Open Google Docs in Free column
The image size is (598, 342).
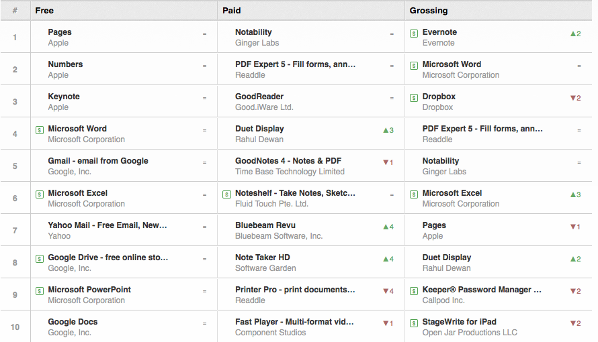pos(73,322)
